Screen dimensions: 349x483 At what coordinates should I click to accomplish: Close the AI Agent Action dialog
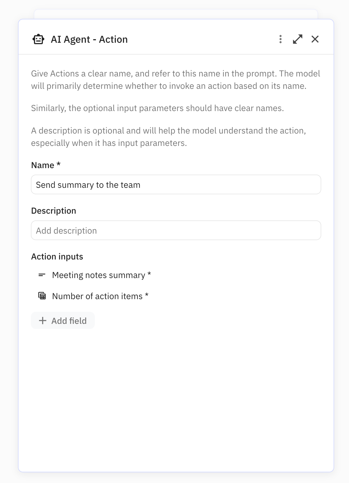pyautogui.click(x=315, y=39)
